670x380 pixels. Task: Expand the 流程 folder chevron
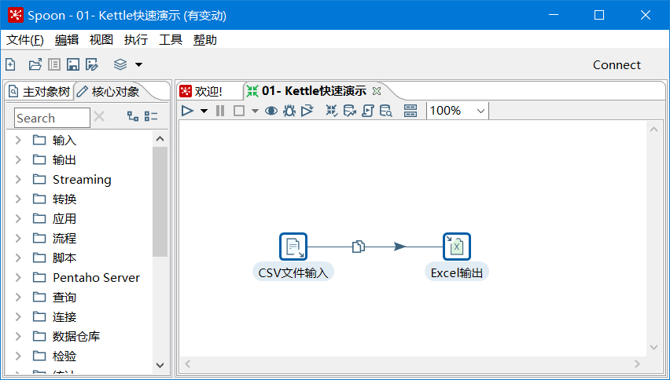coord(18,238)
